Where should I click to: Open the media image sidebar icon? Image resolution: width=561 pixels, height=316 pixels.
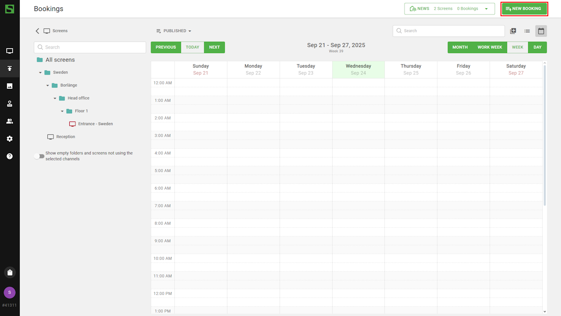[x=10, y=86]
